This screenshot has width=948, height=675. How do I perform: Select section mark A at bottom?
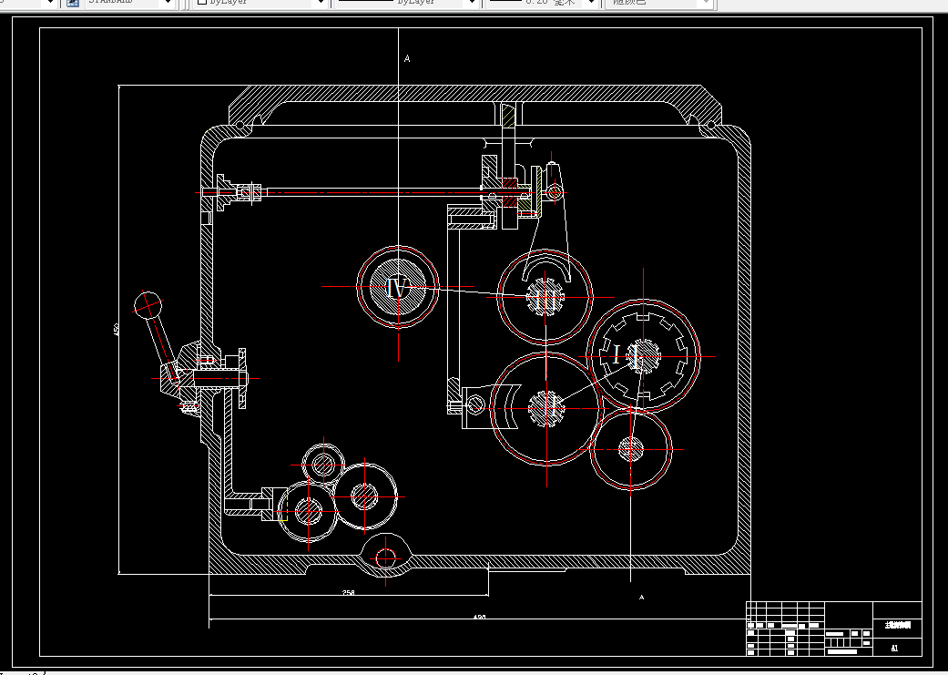point(641,597)
